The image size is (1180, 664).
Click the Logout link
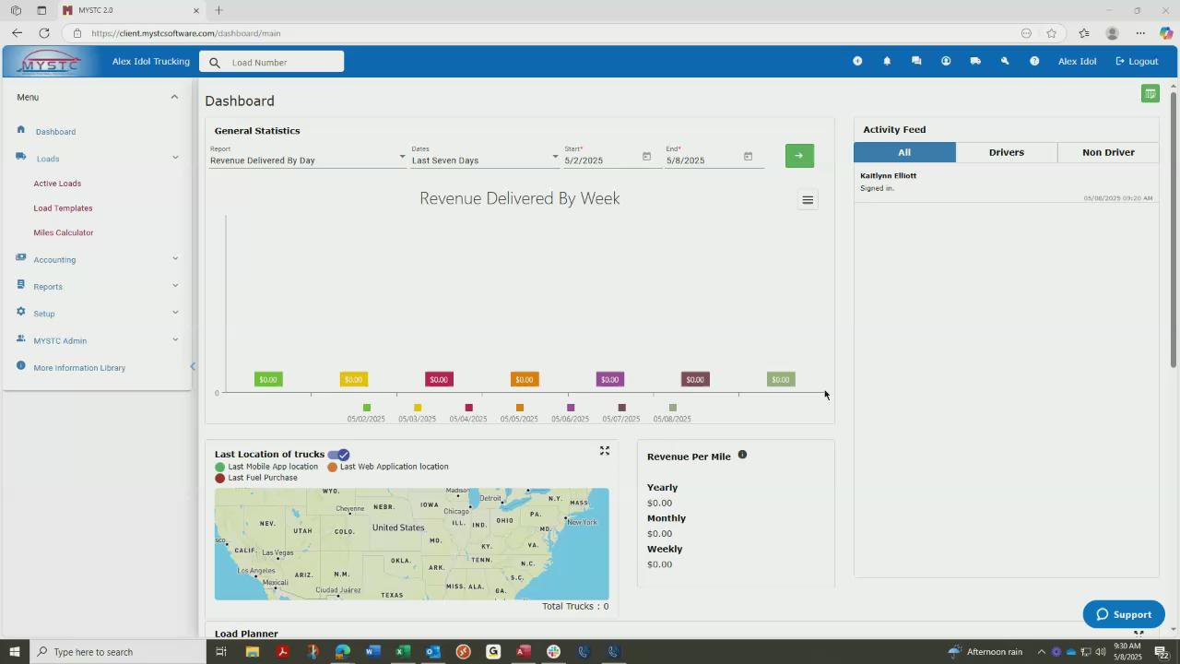(1137, 62)
